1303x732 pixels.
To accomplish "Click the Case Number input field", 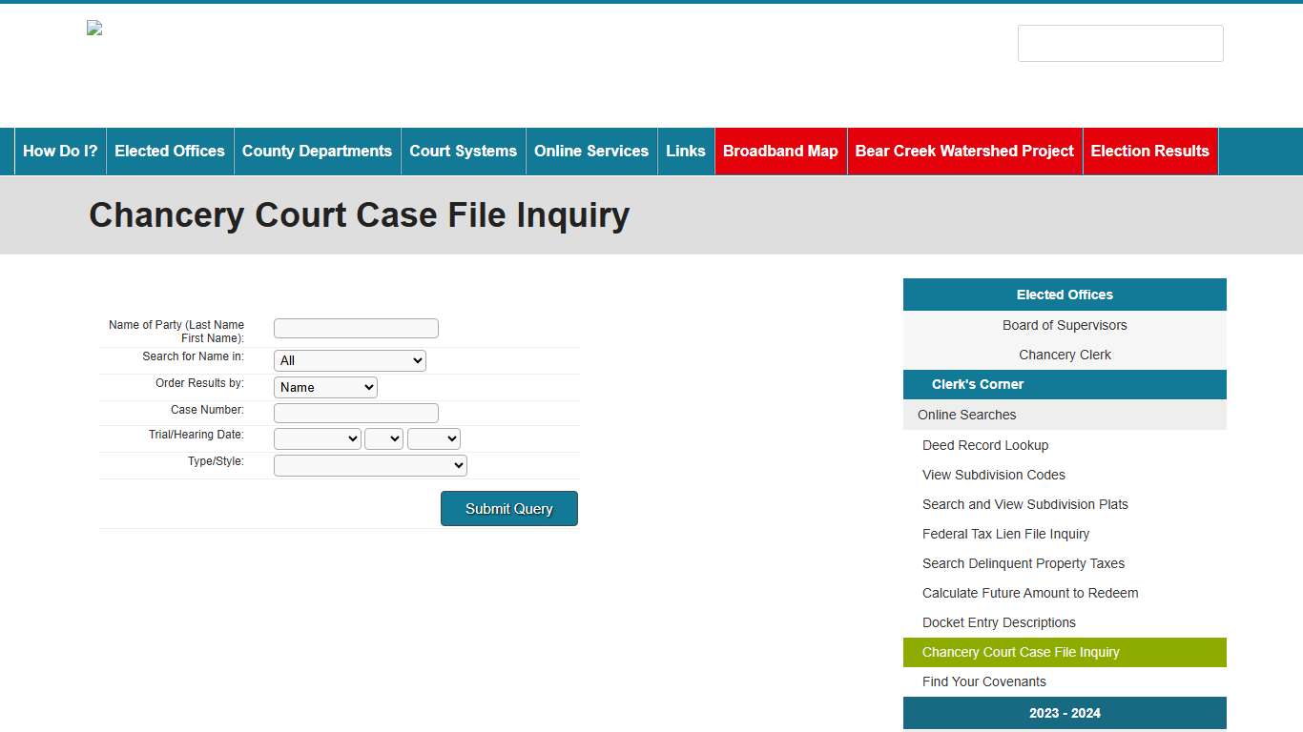I will click(355, 413).
